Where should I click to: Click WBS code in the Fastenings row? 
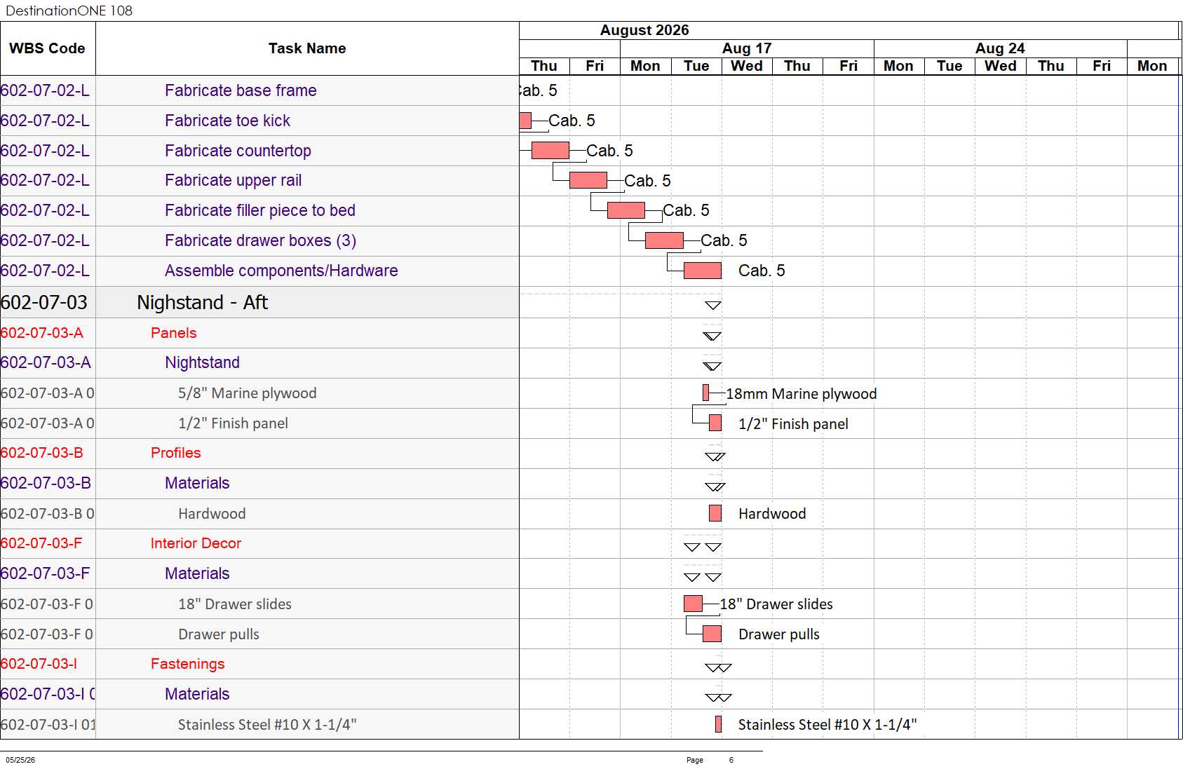tap(39, 664)
